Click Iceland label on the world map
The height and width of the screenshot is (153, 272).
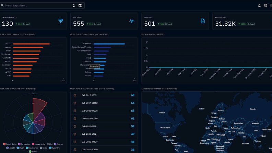202,109
